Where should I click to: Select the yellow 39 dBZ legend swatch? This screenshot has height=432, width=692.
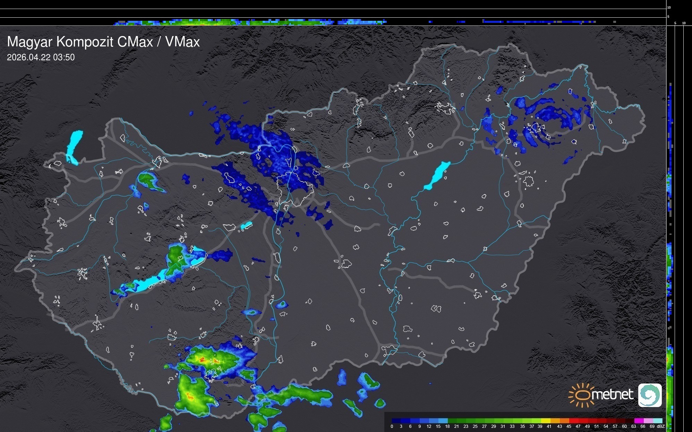[x=545, y=421]
